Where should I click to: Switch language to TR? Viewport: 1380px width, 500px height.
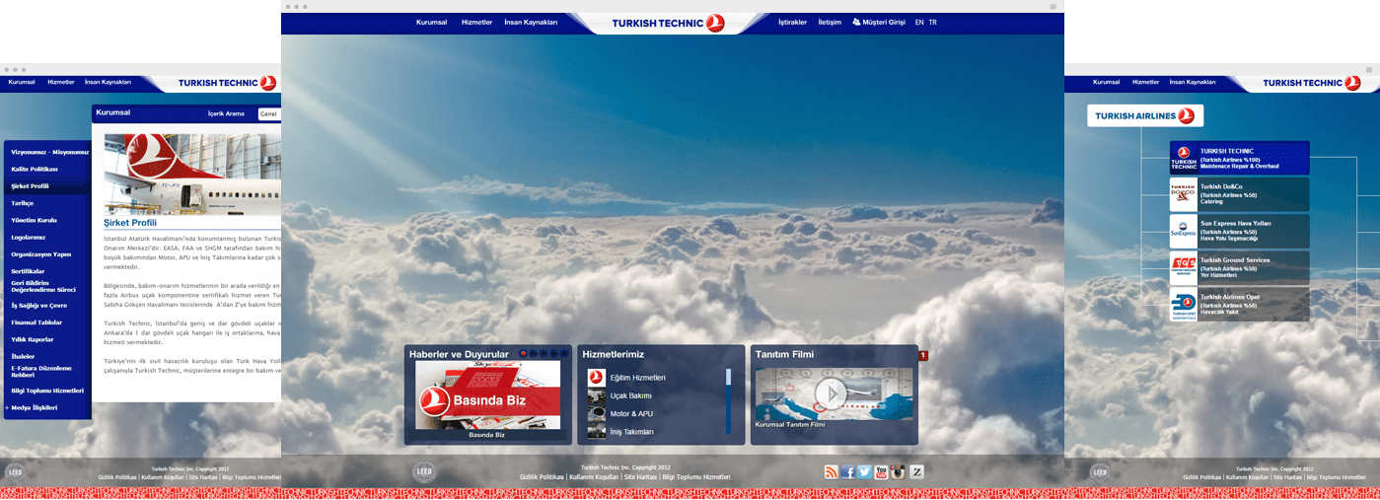tap(933, 22)
